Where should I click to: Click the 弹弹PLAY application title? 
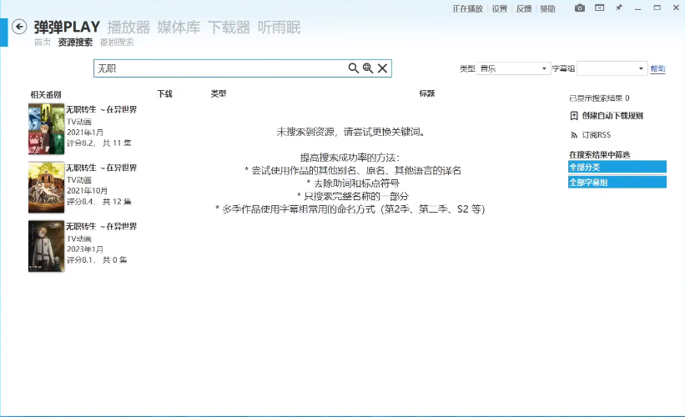click(x=67, y=27)
